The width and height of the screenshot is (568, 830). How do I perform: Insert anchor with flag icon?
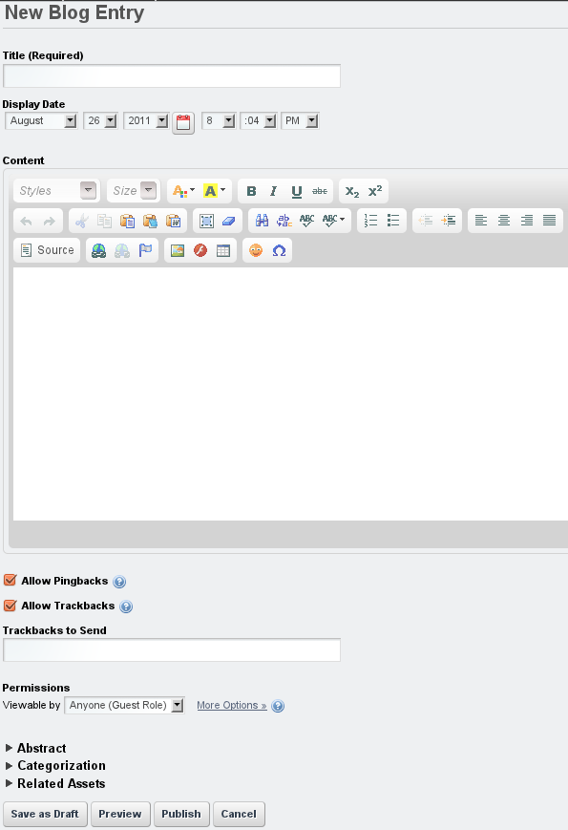pyautogui.click(x=145, y=250)
